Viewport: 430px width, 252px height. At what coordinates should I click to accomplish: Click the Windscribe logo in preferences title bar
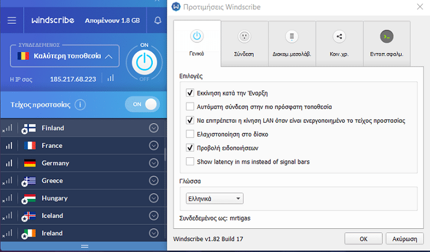coord(176,6)
